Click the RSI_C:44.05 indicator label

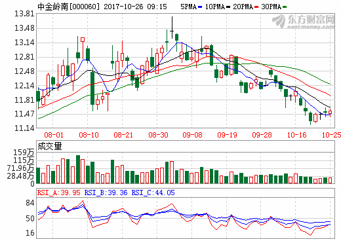pyautogui.click(x=153, y=193)
